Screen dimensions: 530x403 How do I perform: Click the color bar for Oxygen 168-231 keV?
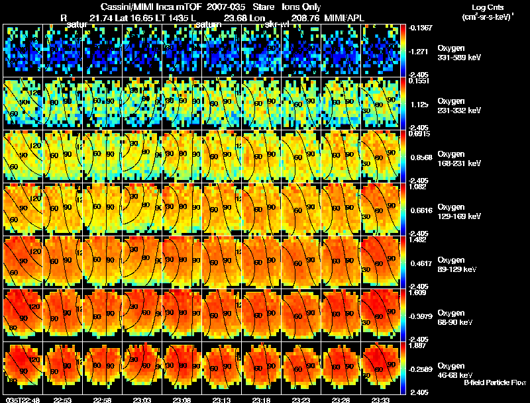click(x=403, y=157)
